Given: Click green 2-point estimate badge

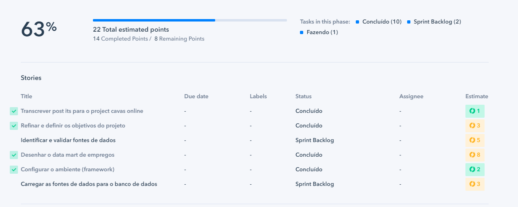Looking at the screenshot, I should coord(475,169).
